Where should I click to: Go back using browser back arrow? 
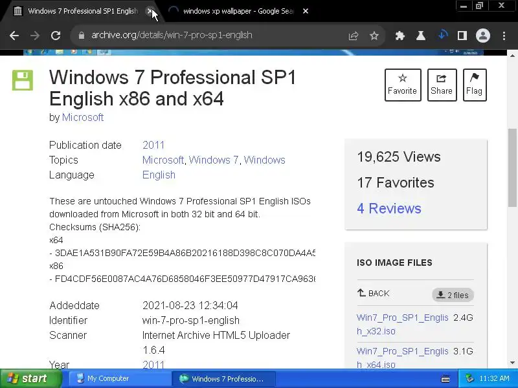(x=14, y=36)
